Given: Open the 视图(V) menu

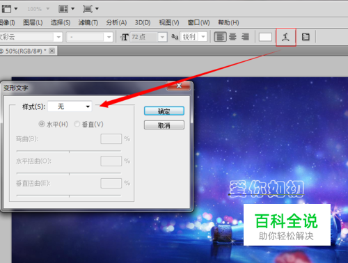Looking at the screenshot, I should (169, 22).
